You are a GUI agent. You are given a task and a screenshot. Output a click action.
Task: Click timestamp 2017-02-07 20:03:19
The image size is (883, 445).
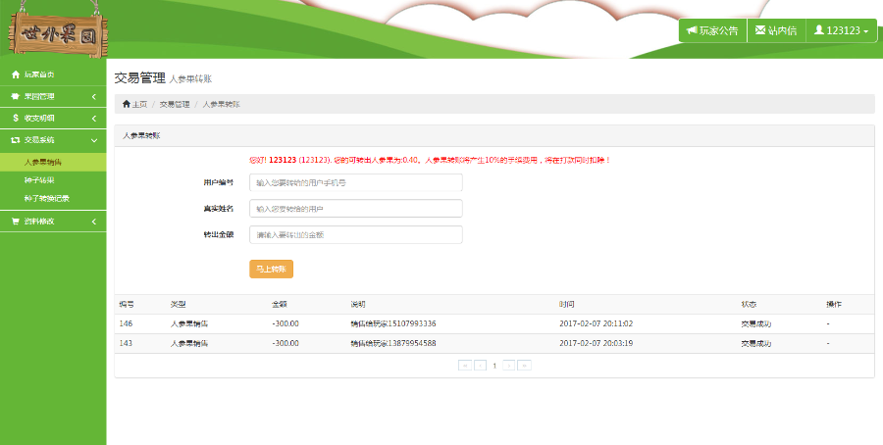(x=596, y=343)
